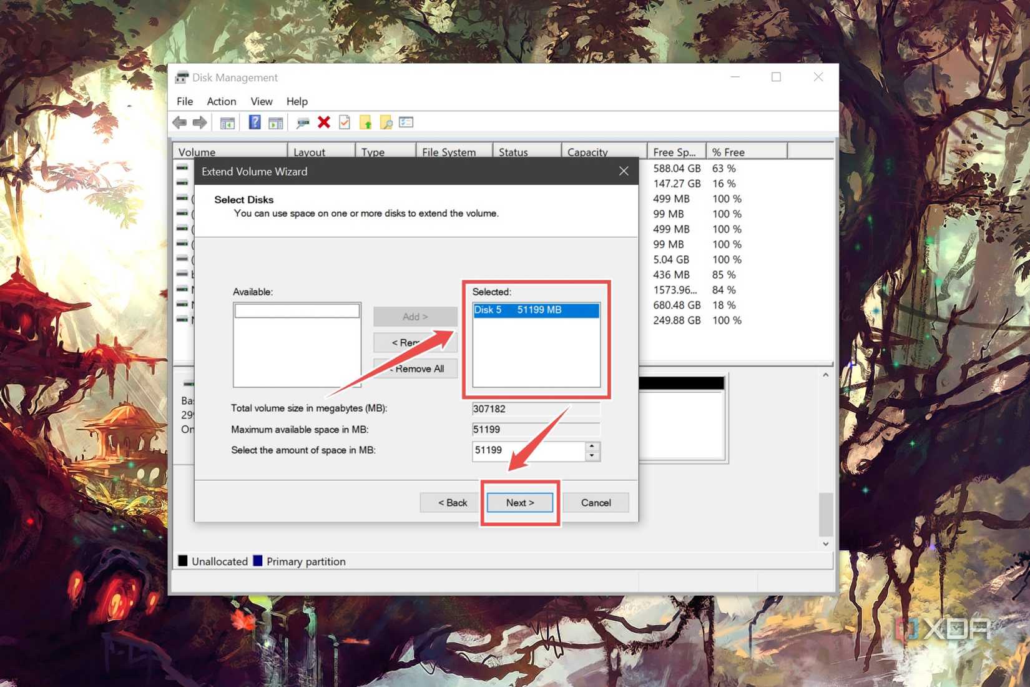Image resolution: width=1030 pixels, height=687 pixels.
Task: Click the folder with green up arrow icon
Action: 365,122
